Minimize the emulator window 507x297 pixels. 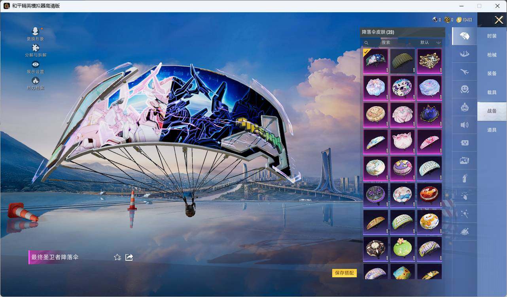click(x=462, y=6)
